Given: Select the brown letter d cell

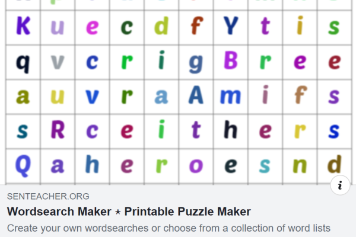Looking at the screenshot, I should 335,165.
